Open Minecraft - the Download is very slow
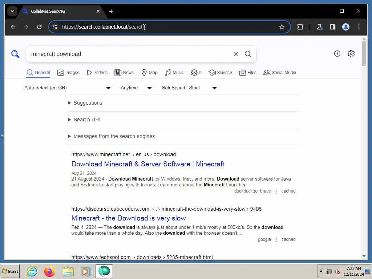 129,218
